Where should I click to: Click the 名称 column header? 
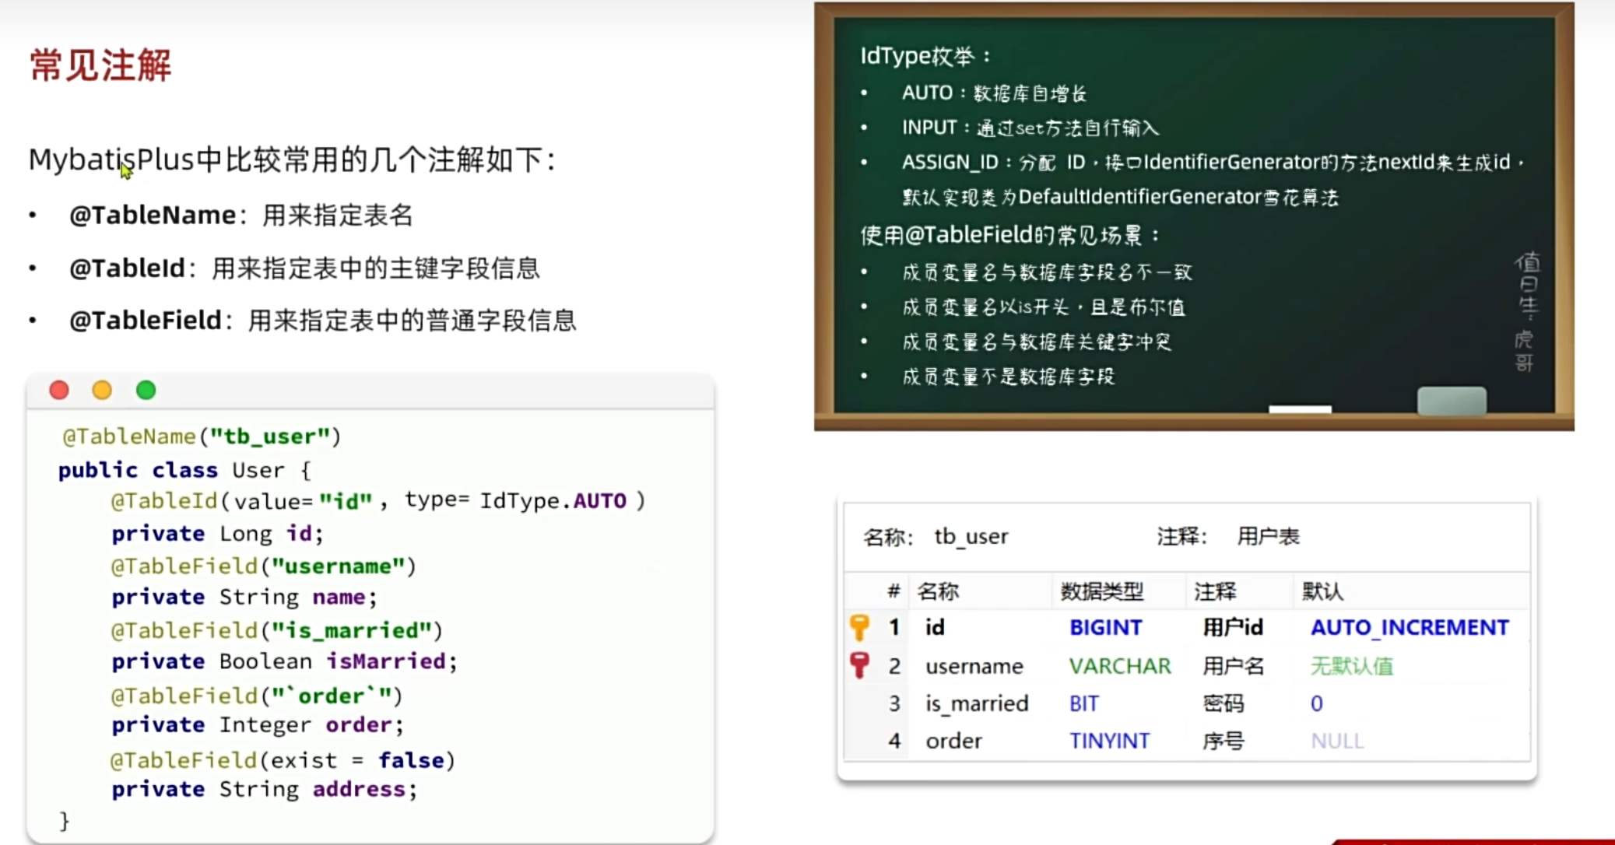(x=937, y=591)
